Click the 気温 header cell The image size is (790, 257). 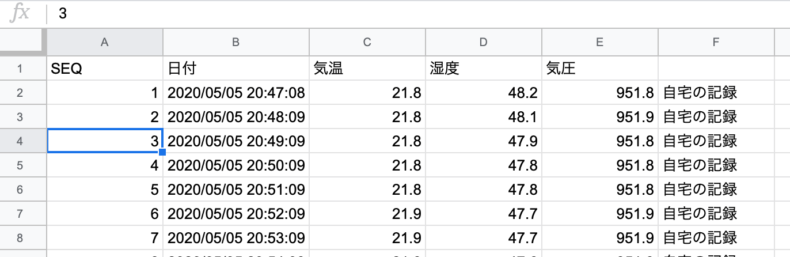(x=367, y=69)
